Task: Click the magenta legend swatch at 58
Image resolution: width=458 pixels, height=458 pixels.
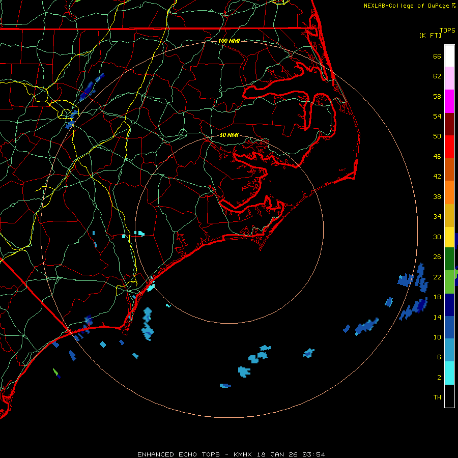Action: click(x=449, y=101)
